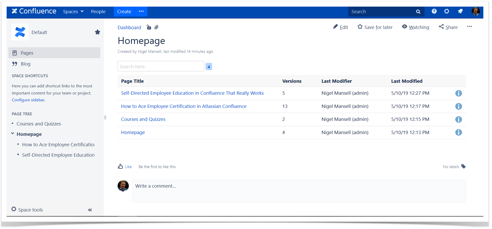Click the Write a comment box
The image size is (492, 229).
tap(299, 191)
